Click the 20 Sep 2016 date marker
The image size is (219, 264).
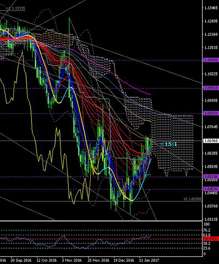[21, 260]
